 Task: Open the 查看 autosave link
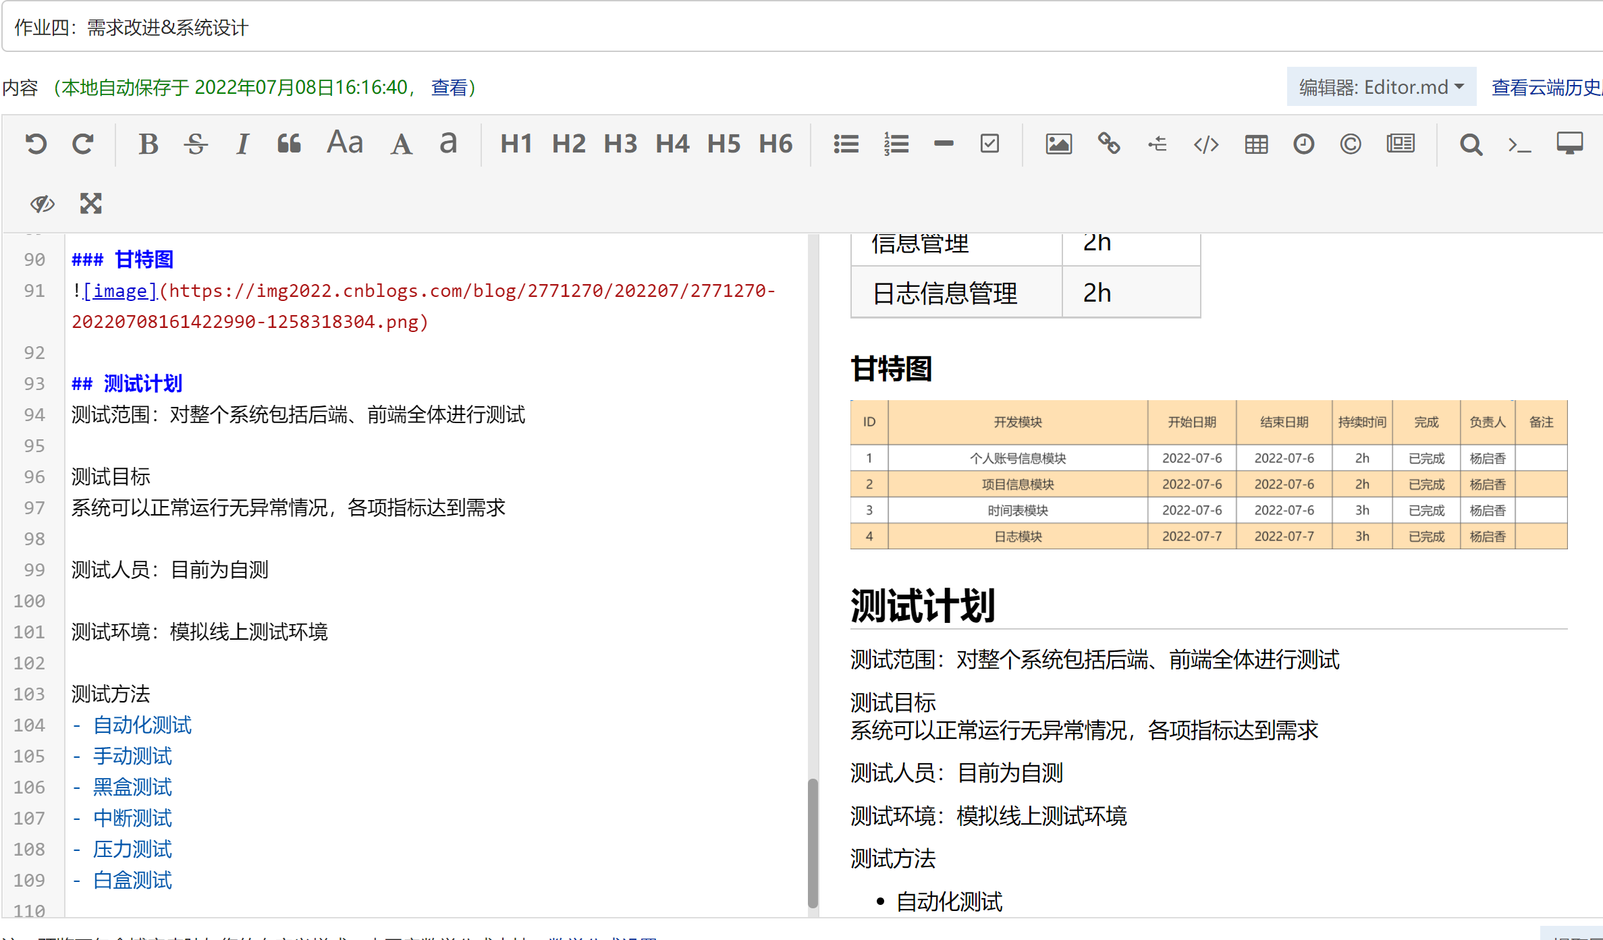click(x=450, y=87)
